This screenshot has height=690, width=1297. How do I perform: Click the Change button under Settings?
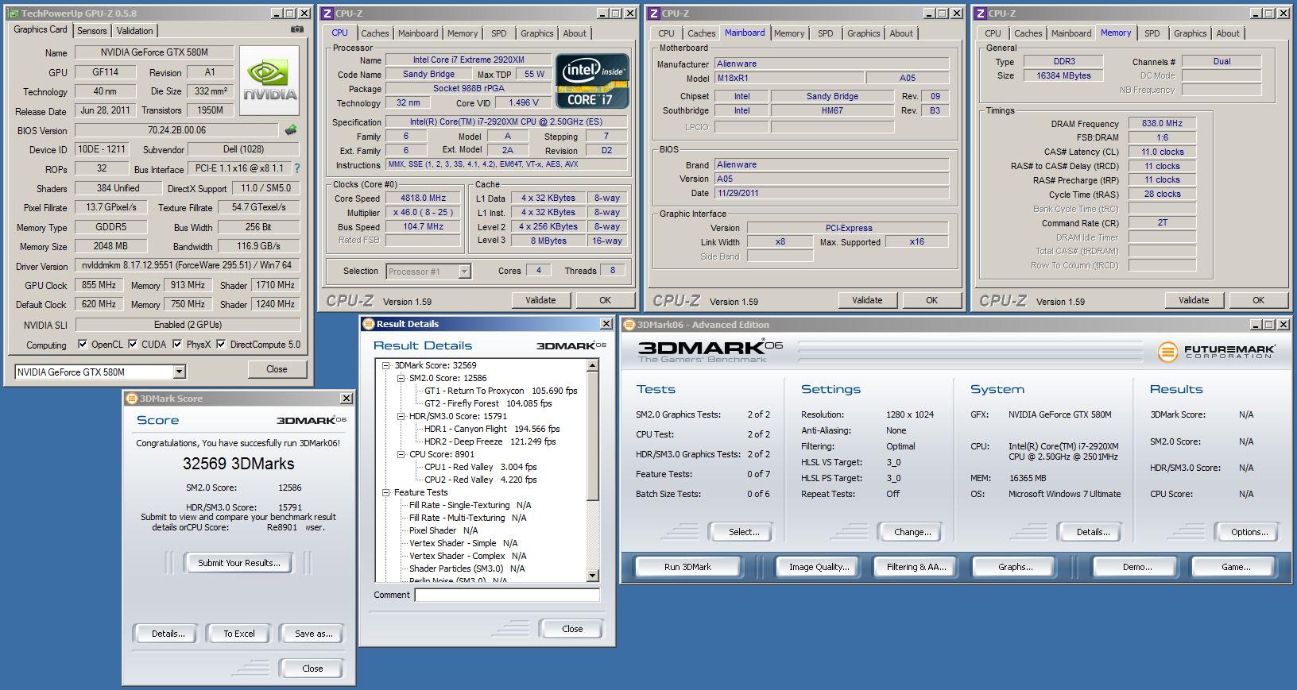[x=912, y=532]
